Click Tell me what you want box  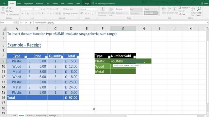[104, 4]
